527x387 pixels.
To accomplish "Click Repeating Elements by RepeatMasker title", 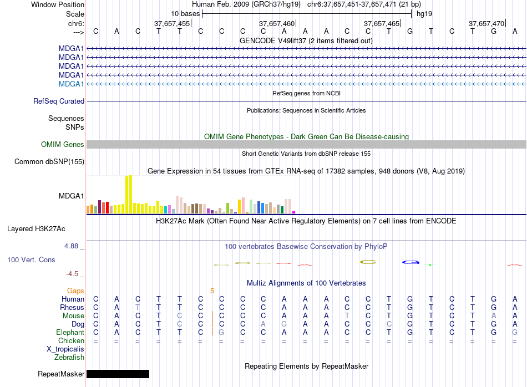I will (306, 366).
